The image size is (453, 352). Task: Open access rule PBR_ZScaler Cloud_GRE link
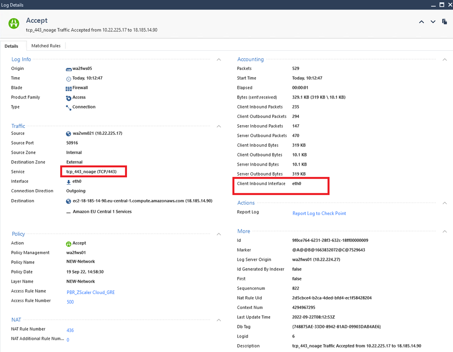click(90, 292)
